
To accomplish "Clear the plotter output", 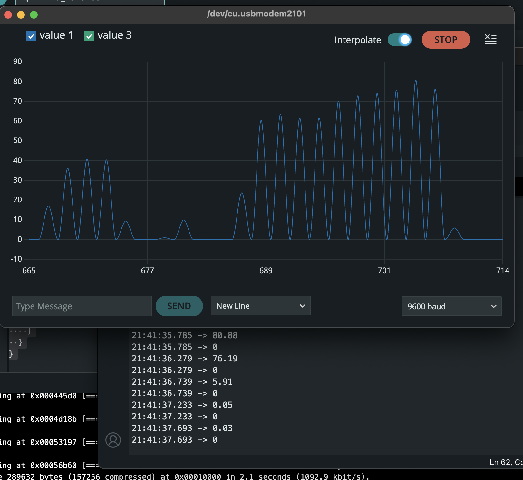I will (x=491, y=39).
